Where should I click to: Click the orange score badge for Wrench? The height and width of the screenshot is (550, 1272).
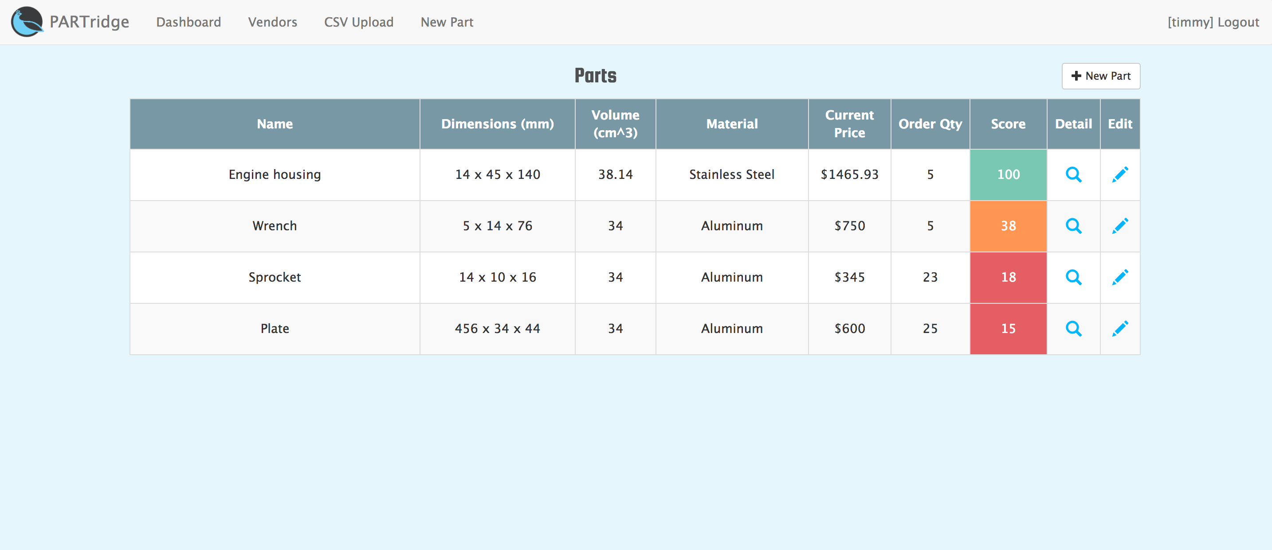click(1008, 226)
